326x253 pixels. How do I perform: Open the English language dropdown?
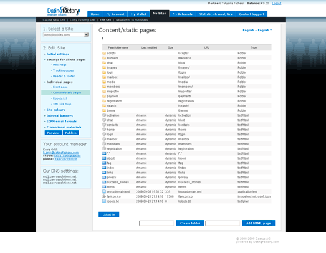tap(257, 30)
